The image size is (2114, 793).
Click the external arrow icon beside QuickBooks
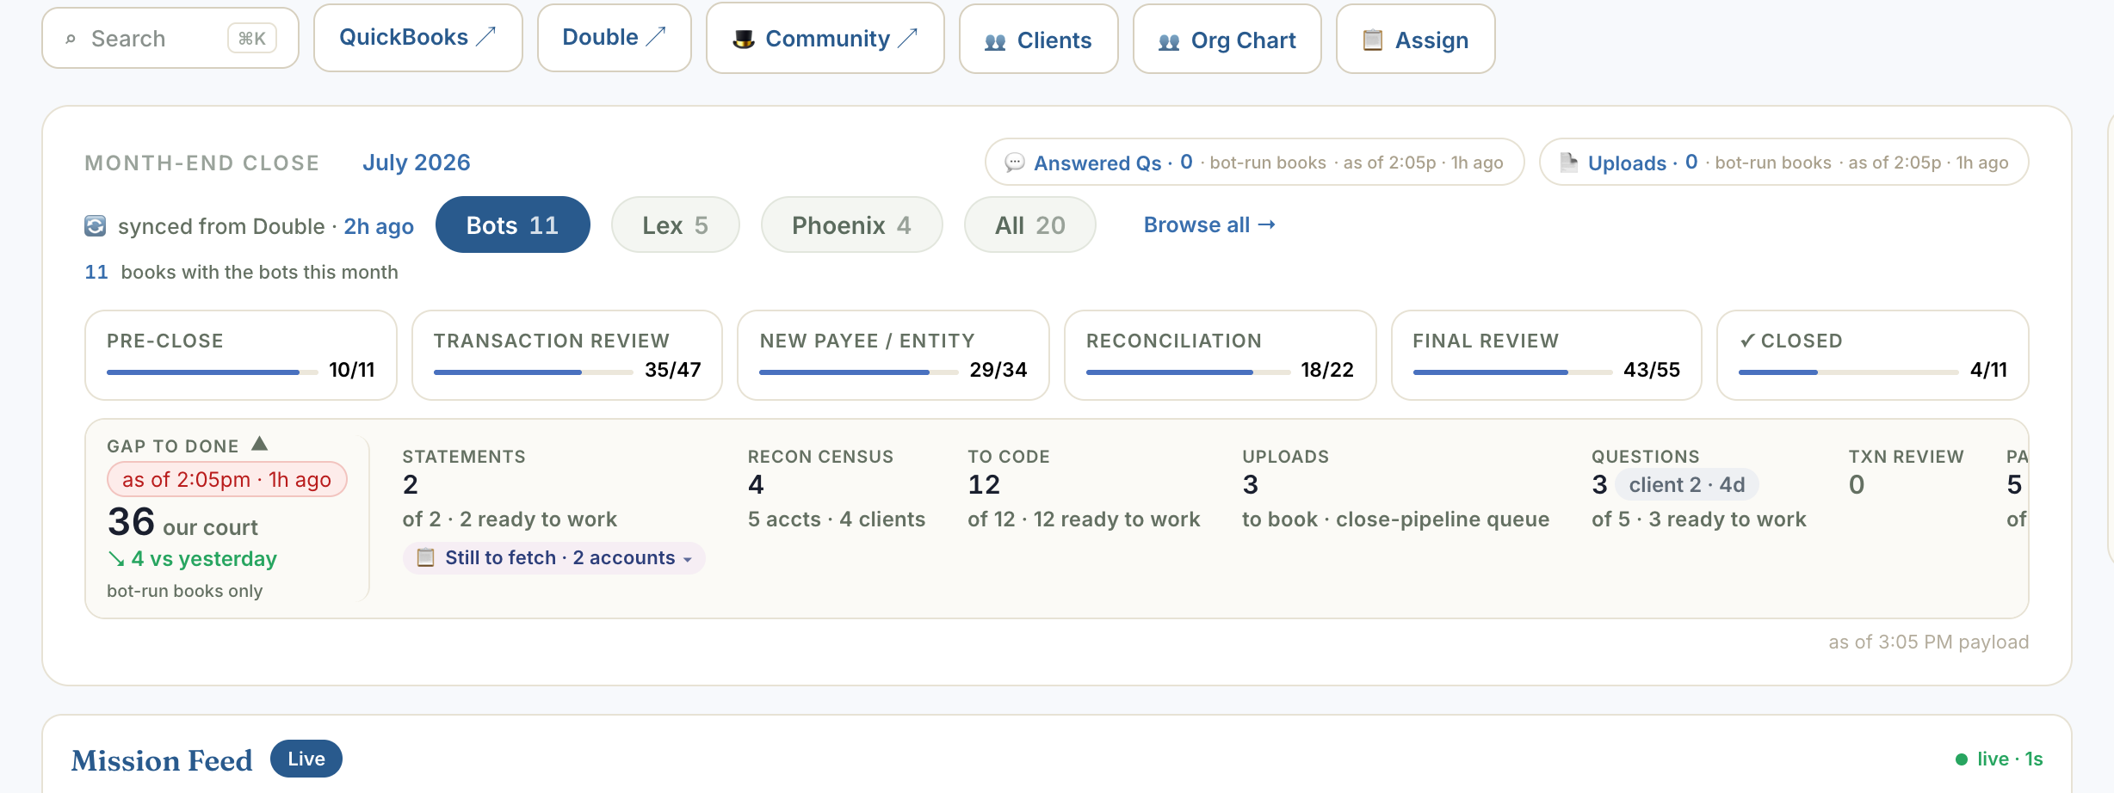click(486, 36)
